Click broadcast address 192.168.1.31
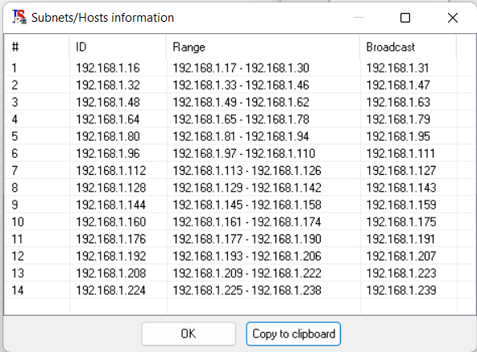 point(397,68)
